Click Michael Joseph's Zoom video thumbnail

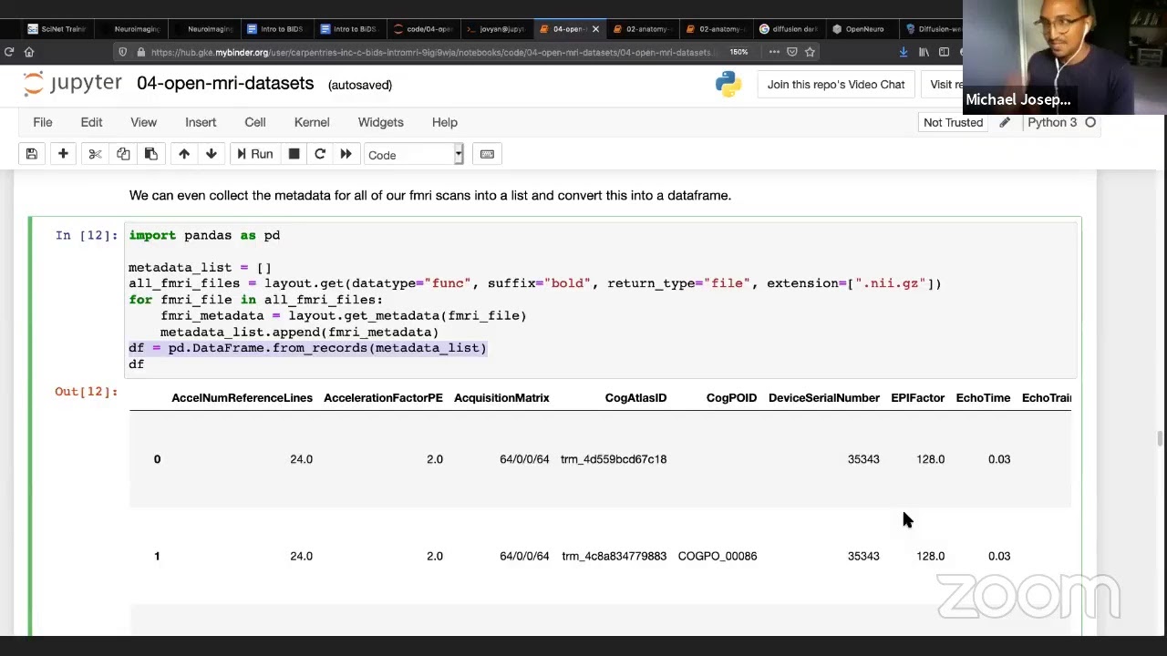coord(1064,56)
